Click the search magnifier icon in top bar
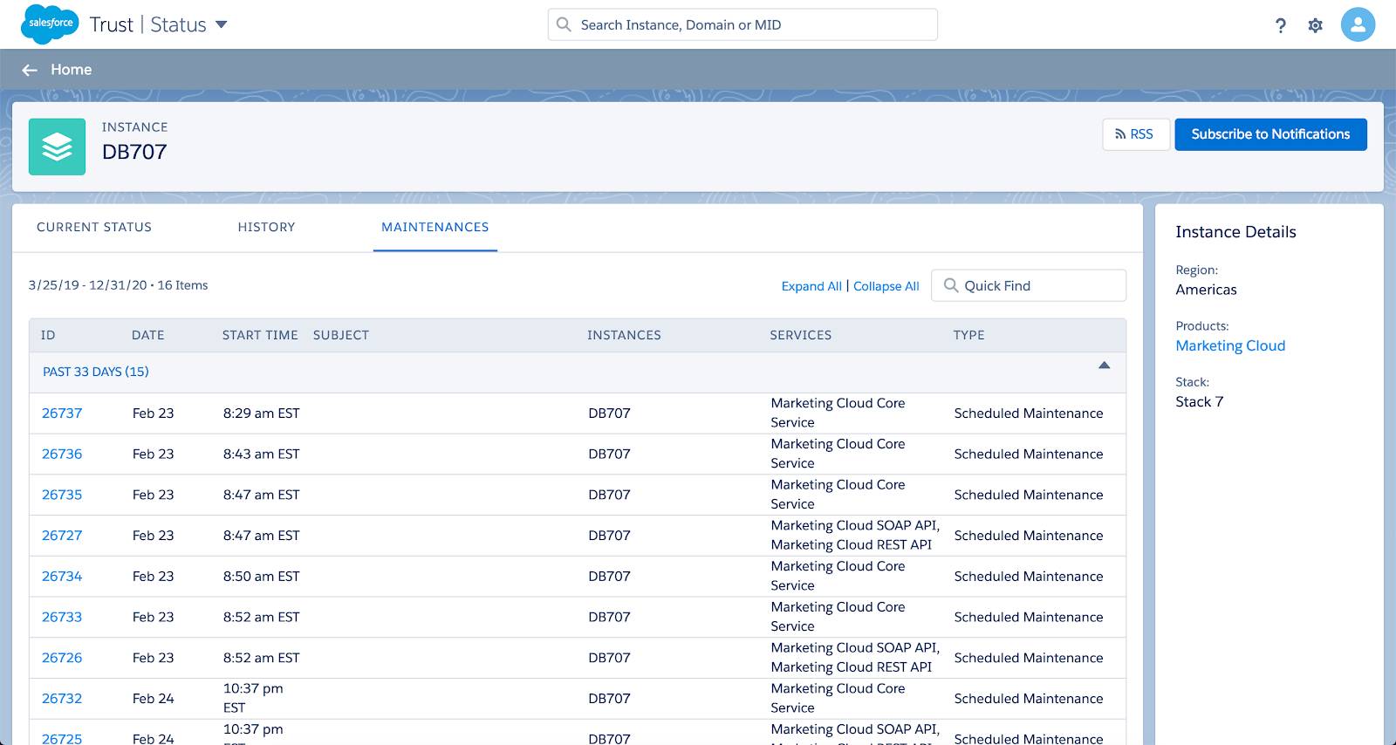 564,24
